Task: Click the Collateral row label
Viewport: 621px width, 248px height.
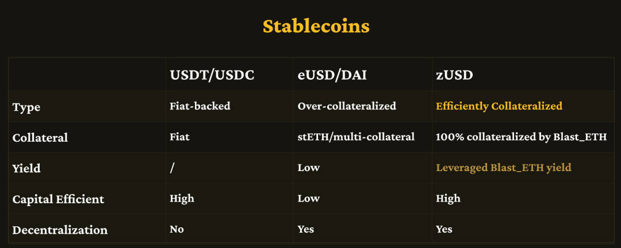Action: (x=40, y=138)
